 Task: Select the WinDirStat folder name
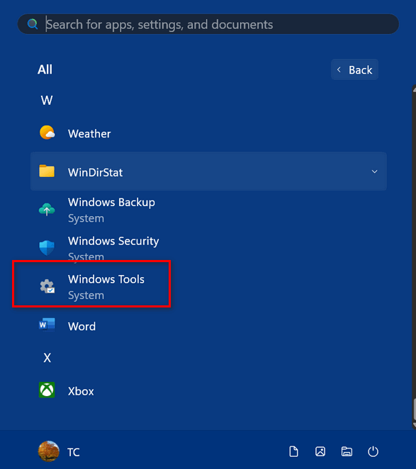click(x=95, y=172)
